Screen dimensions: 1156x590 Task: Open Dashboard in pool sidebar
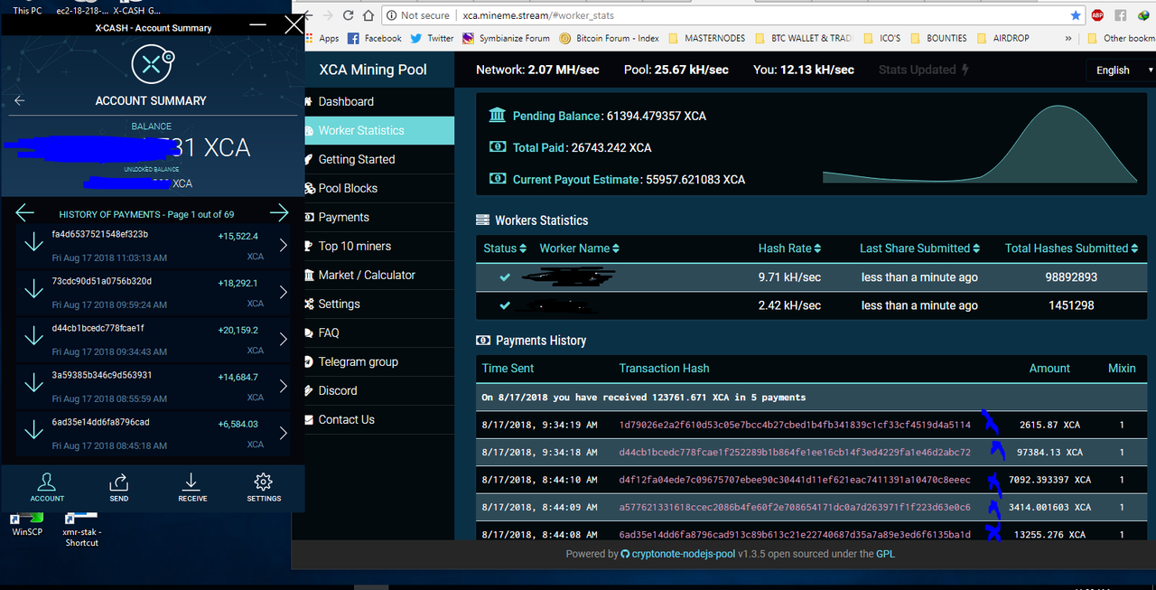tap(379, 101)
